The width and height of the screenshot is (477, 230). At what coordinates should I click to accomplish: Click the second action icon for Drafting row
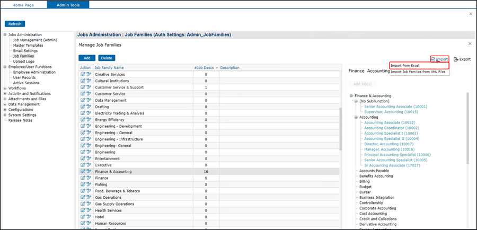pos(89,107)
